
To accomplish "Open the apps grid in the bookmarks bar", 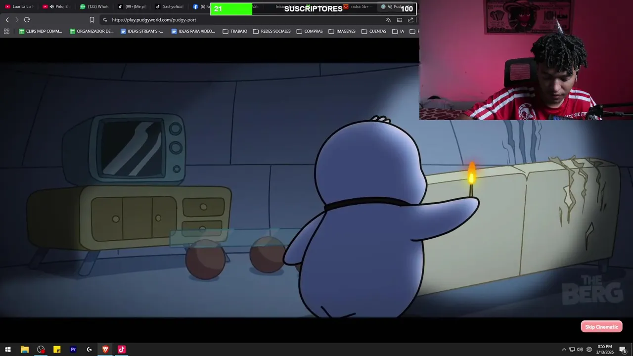I will click(x=6, y=31).
